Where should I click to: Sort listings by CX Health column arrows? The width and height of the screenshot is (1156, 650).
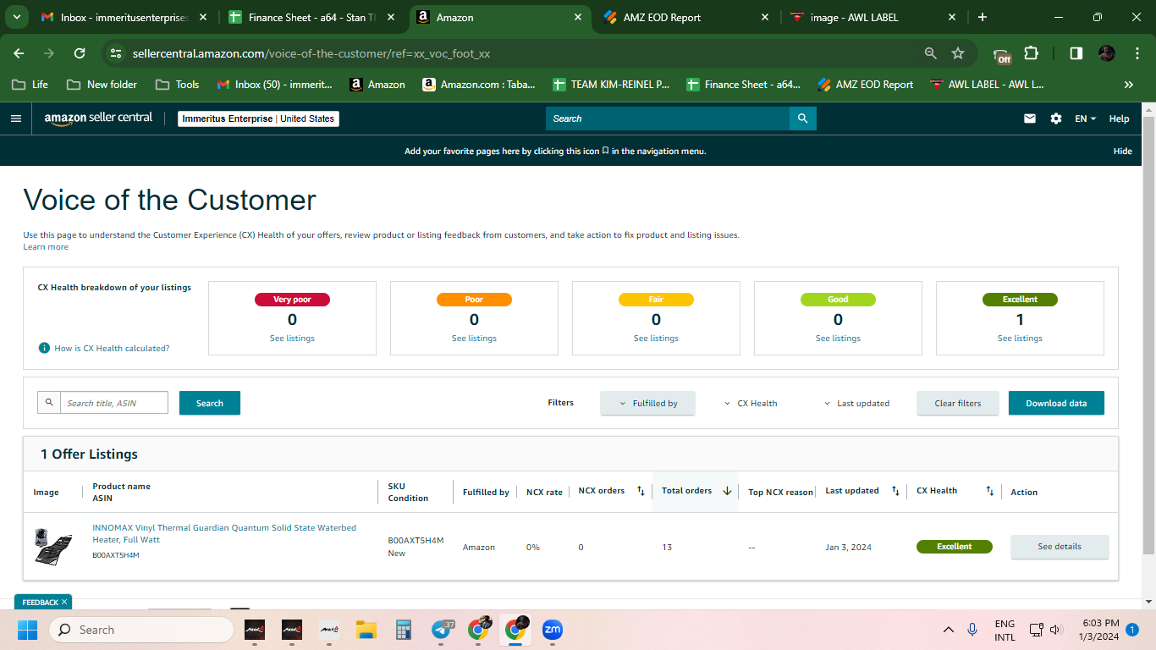pyautogui.click(x=990, y=491)
